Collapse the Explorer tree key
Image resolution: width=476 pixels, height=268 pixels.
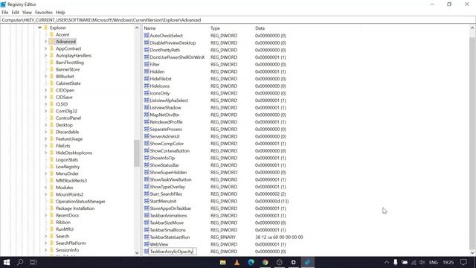(x=39, y=28)
